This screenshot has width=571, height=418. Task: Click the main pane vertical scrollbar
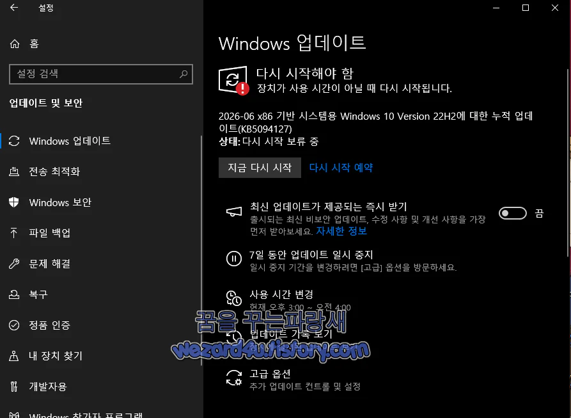[x=568, y=162]
